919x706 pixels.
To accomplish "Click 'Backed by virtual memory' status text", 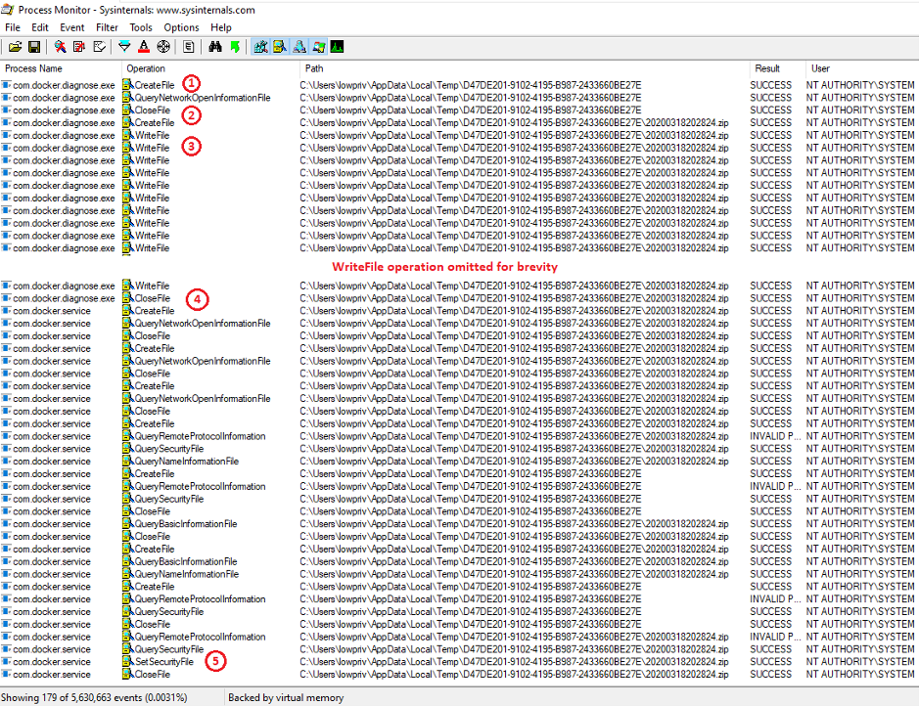I will [286, 698].
